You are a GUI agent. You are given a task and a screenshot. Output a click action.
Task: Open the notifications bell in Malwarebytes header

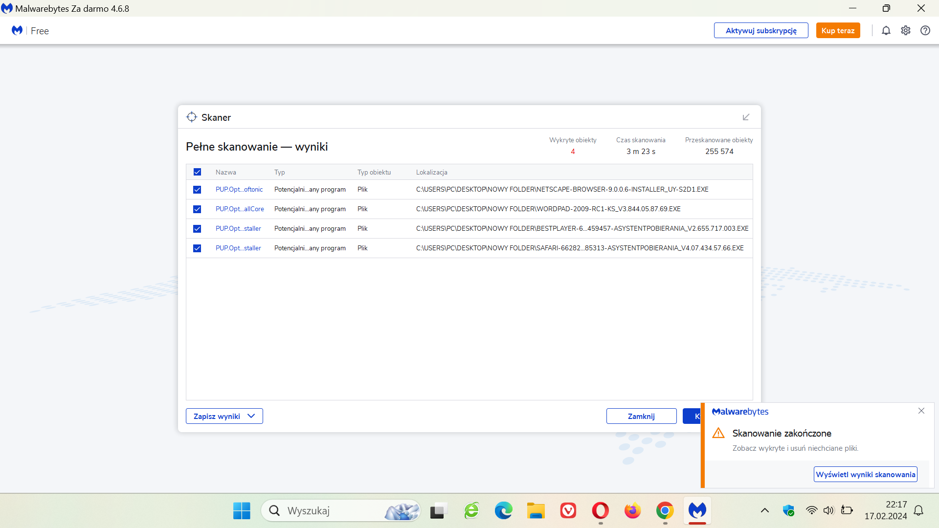[886, 30]
